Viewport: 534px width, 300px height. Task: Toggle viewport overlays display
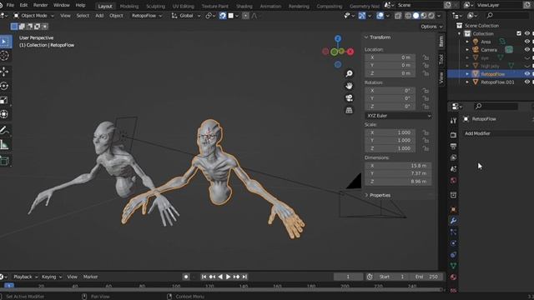pos(380,16)
